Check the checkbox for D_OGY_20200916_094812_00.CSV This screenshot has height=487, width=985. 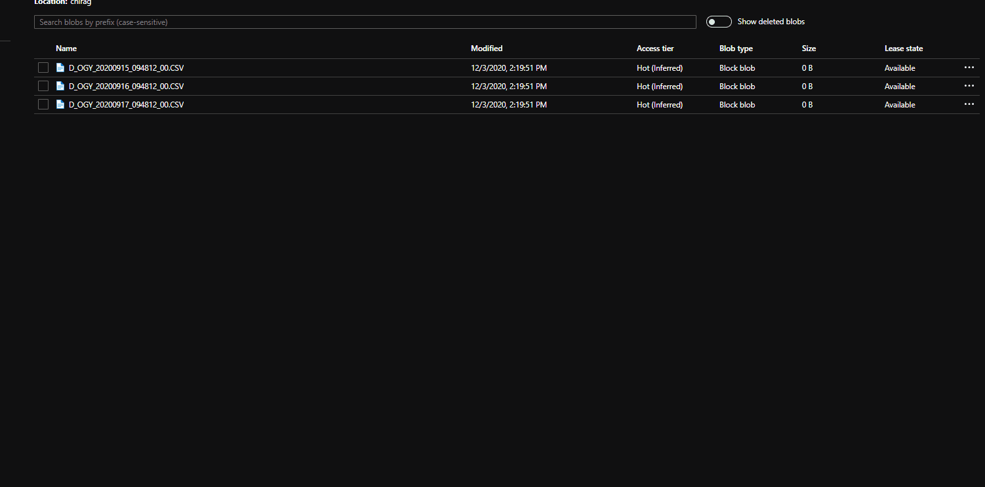[x=43, y=85]
